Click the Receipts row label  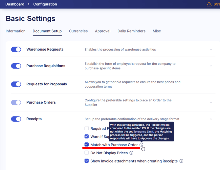pos(34,119)
